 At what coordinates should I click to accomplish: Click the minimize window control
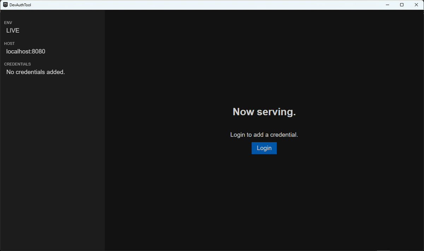pos(387,5)
